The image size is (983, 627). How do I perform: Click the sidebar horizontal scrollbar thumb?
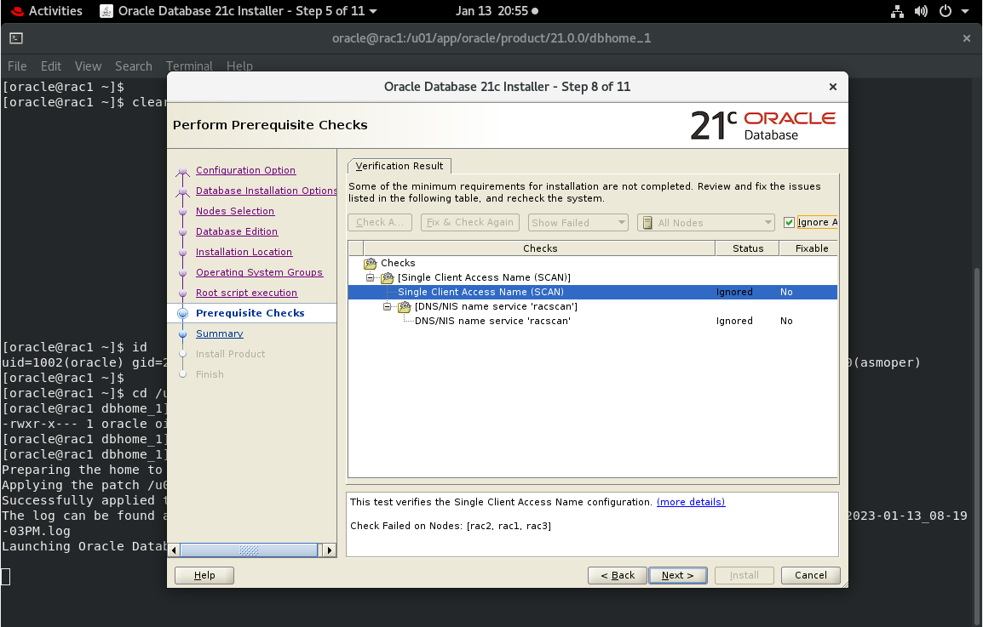click(249, 550)
